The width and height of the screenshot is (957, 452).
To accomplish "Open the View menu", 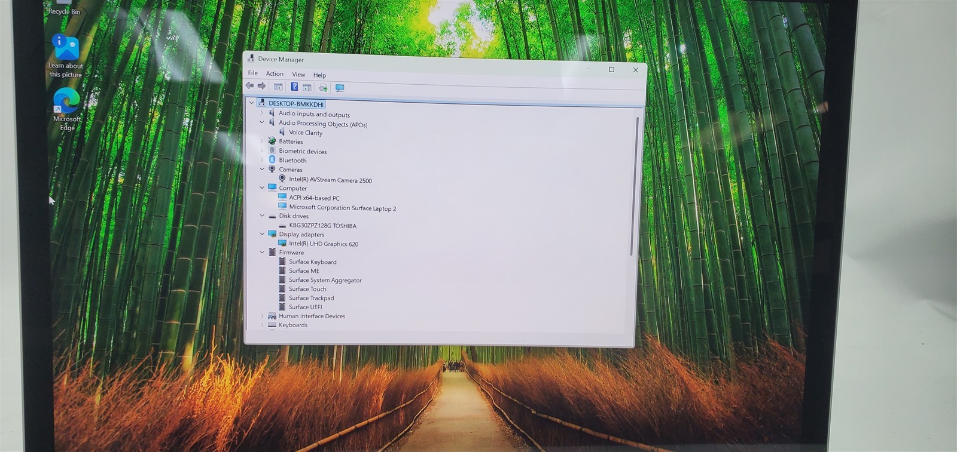I will tap(298, 75).
